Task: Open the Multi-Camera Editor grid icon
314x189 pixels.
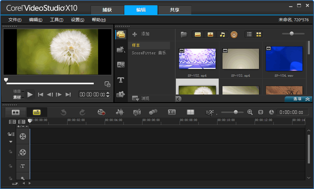Action: pyautogui.click(x=191, y=112)
